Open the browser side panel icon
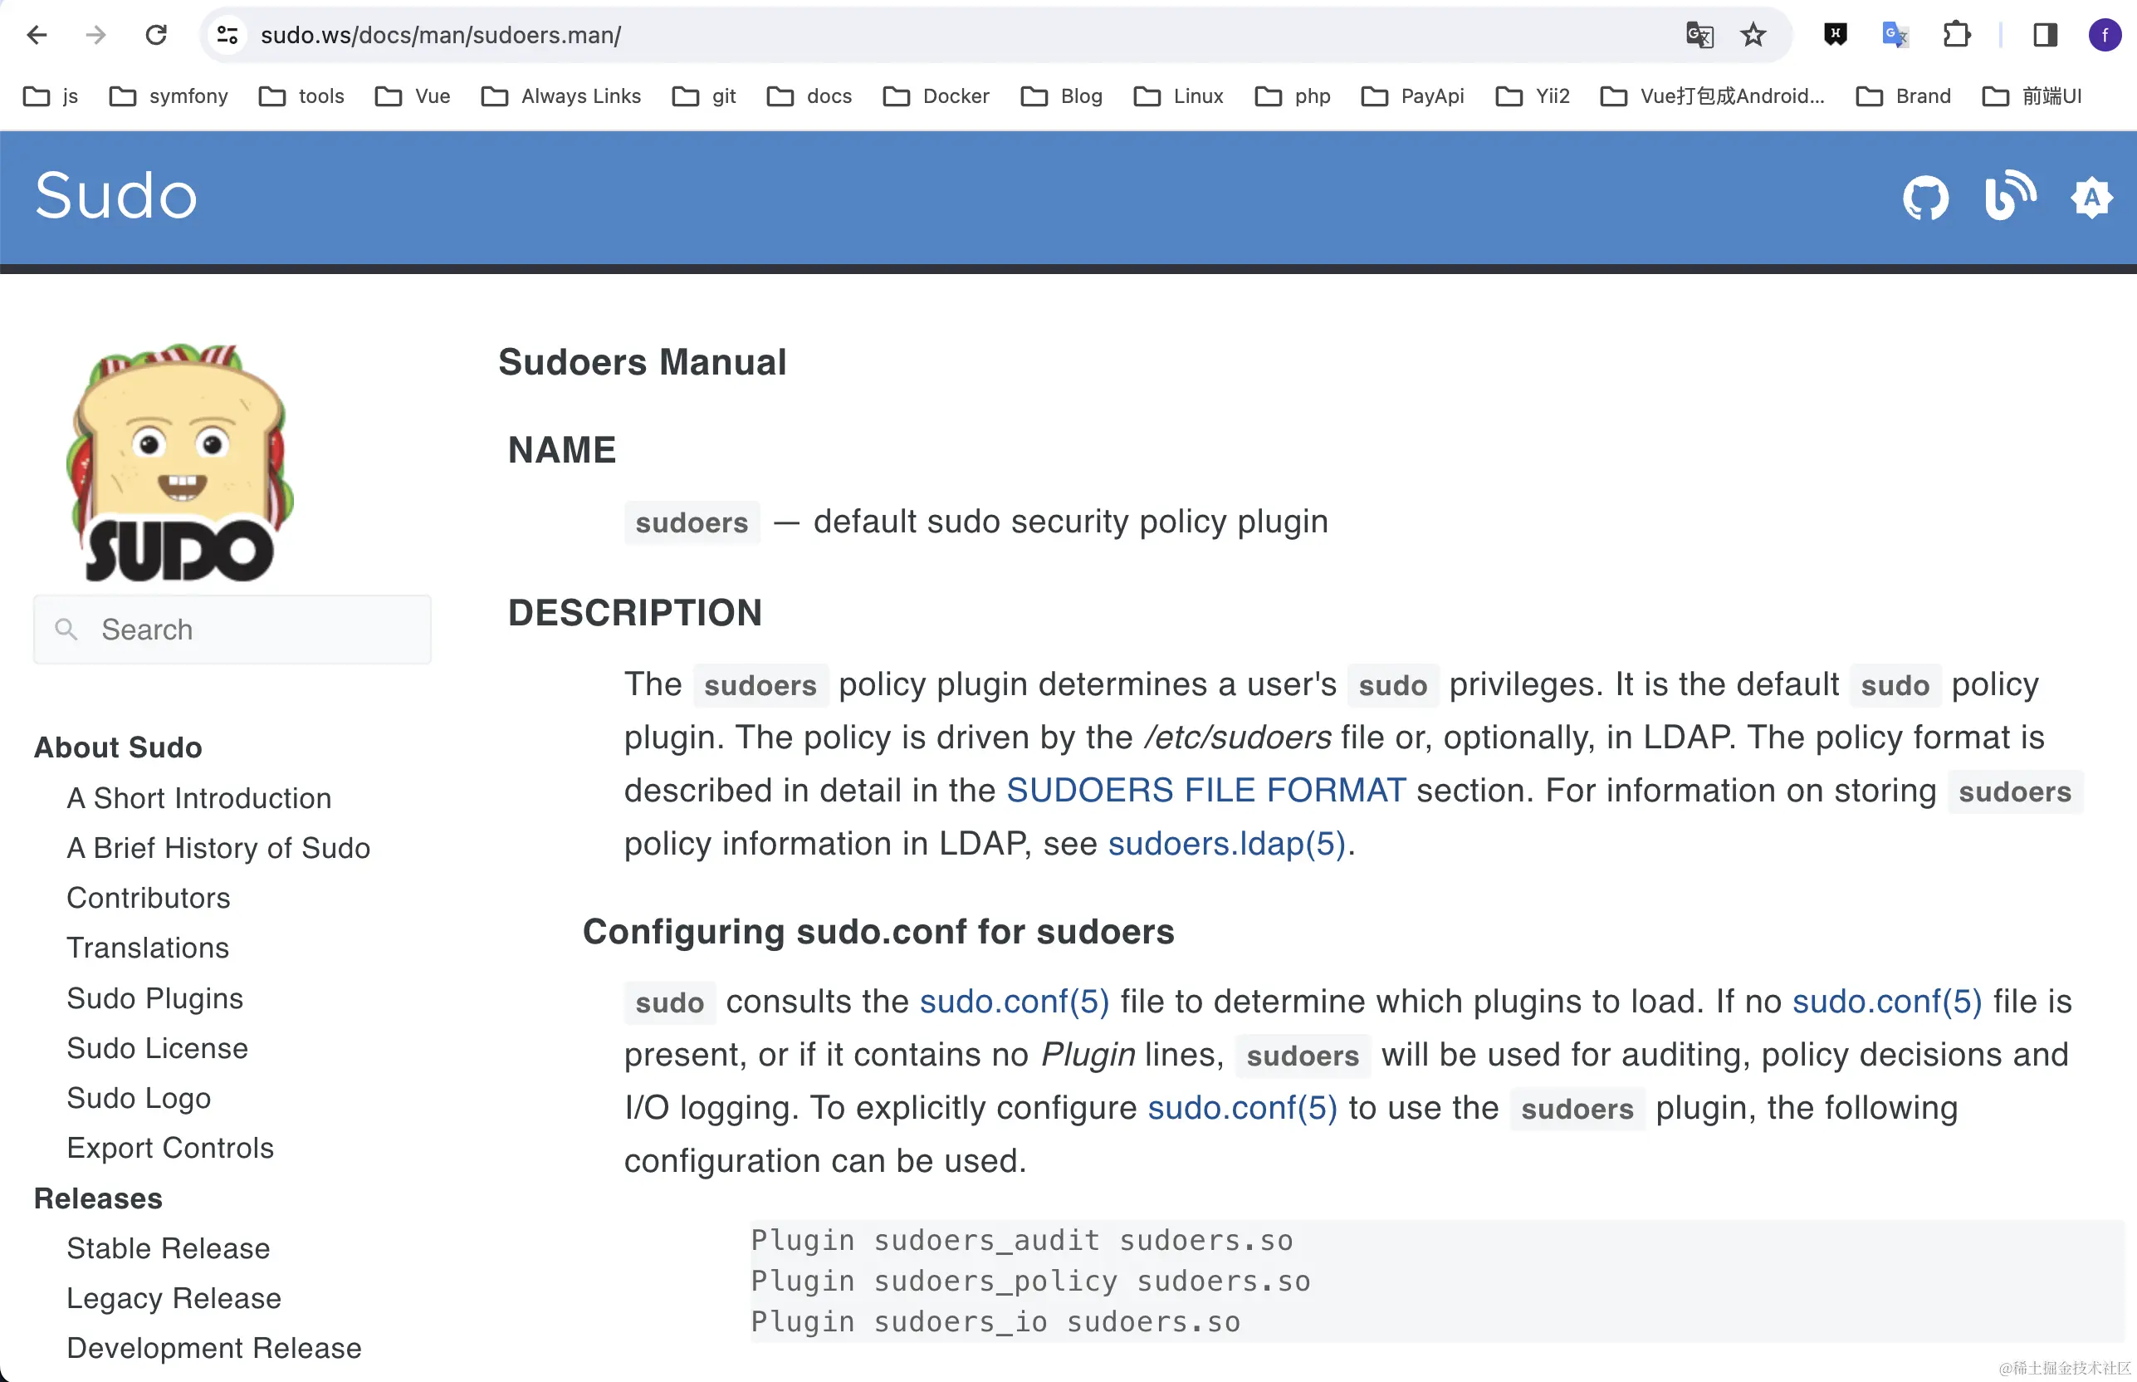 (x=2046, y=35)
